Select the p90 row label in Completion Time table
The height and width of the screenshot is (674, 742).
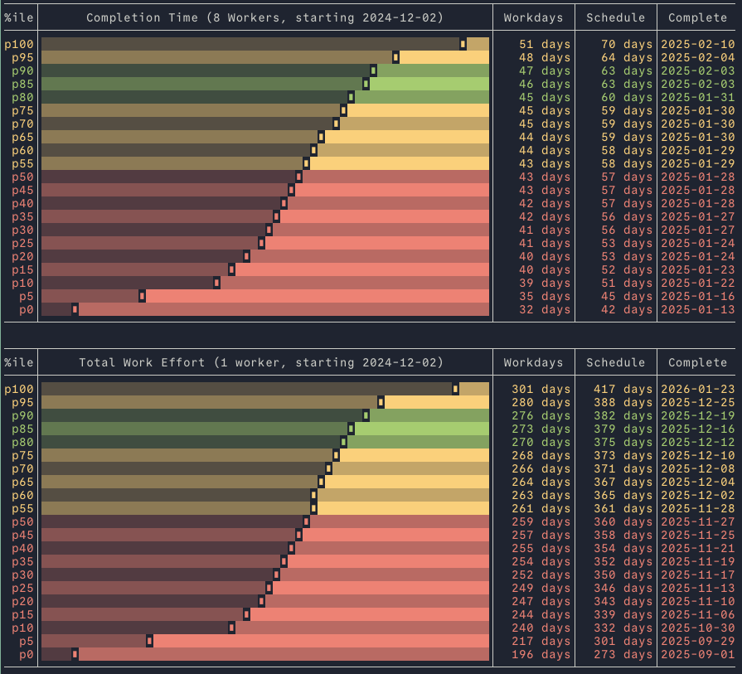[22, 71]
